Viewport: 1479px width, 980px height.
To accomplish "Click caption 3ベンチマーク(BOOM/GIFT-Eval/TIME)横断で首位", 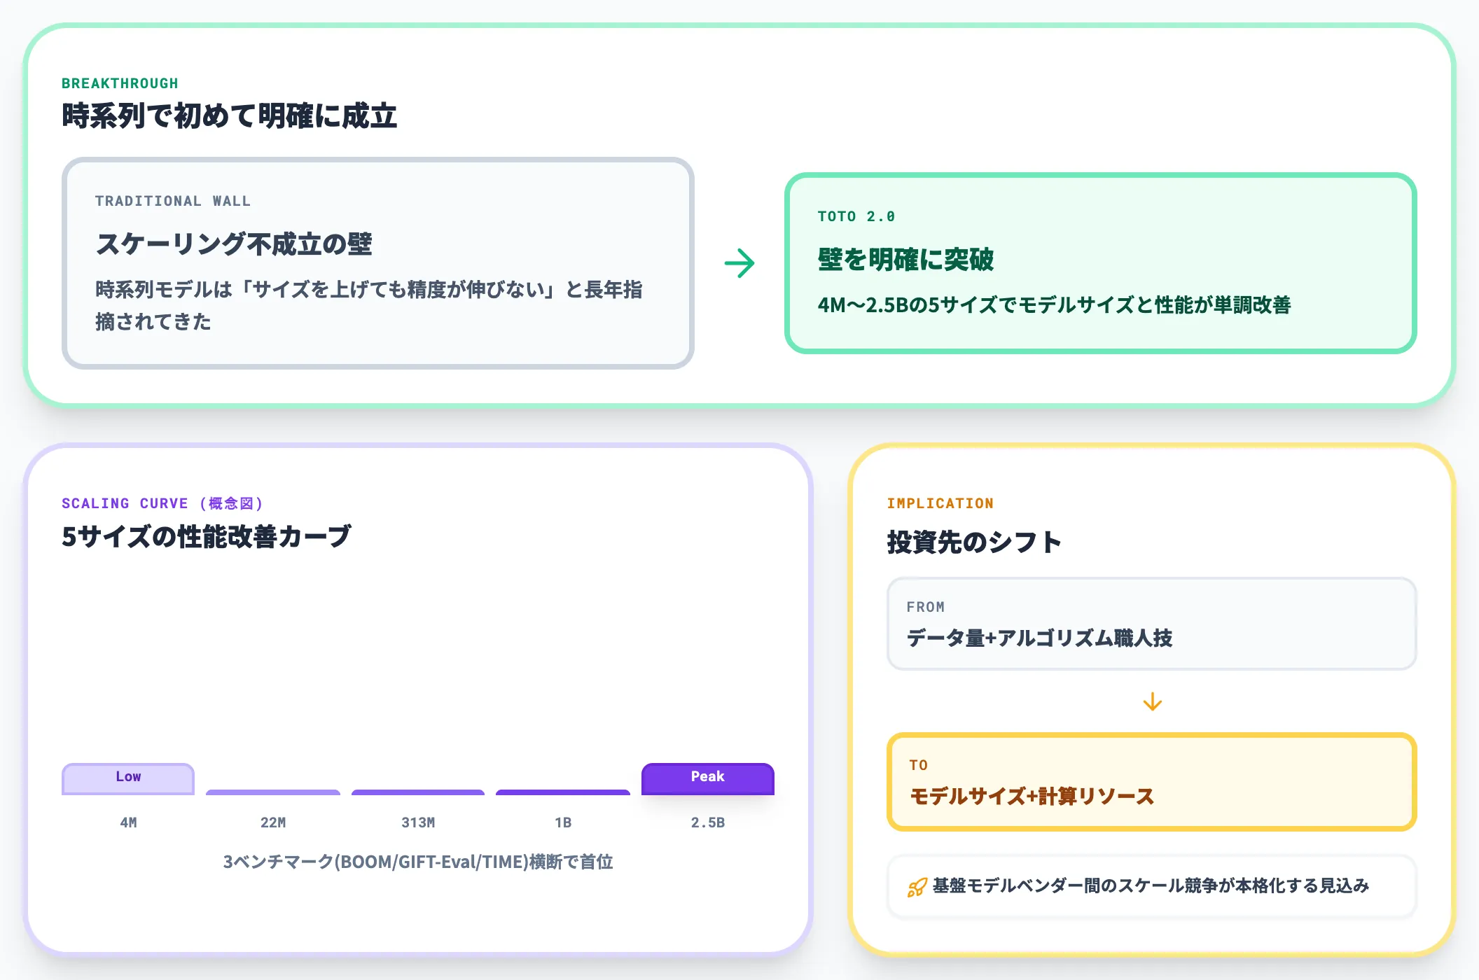I will 418,862.
